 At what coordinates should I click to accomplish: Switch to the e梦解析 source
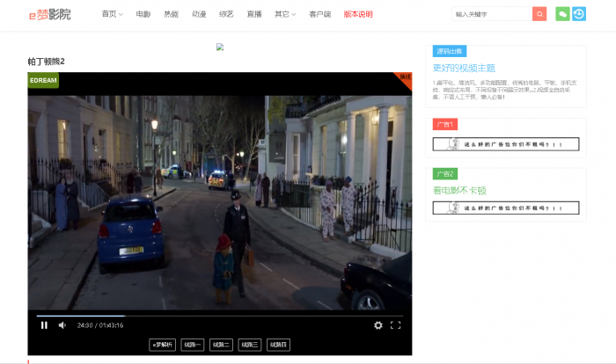click(163, 345)
